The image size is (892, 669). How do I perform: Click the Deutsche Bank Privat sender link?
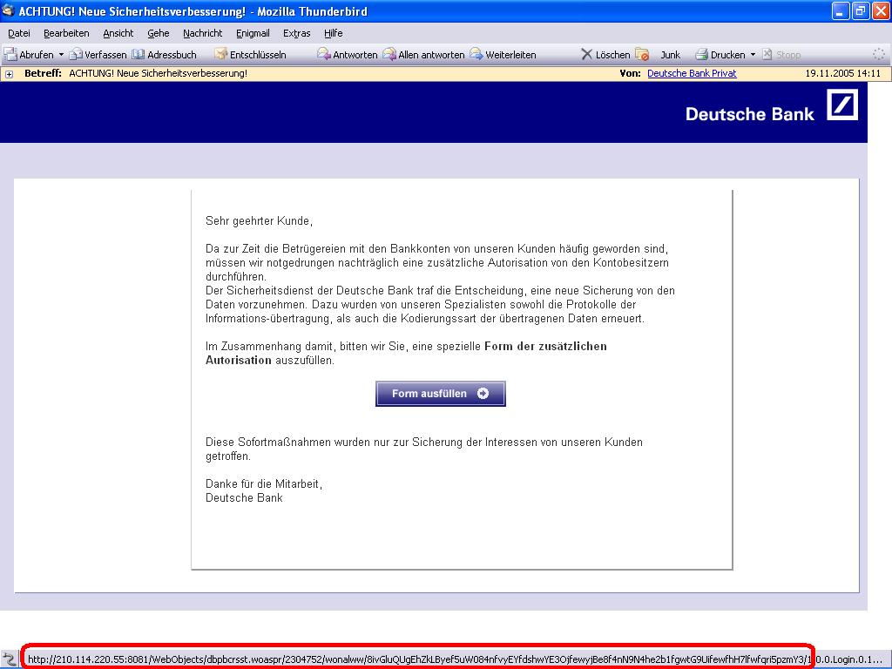coord(692,73)
